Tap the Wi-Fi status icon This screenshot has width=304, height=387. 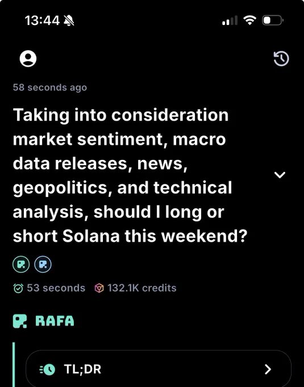pos(249,20)
